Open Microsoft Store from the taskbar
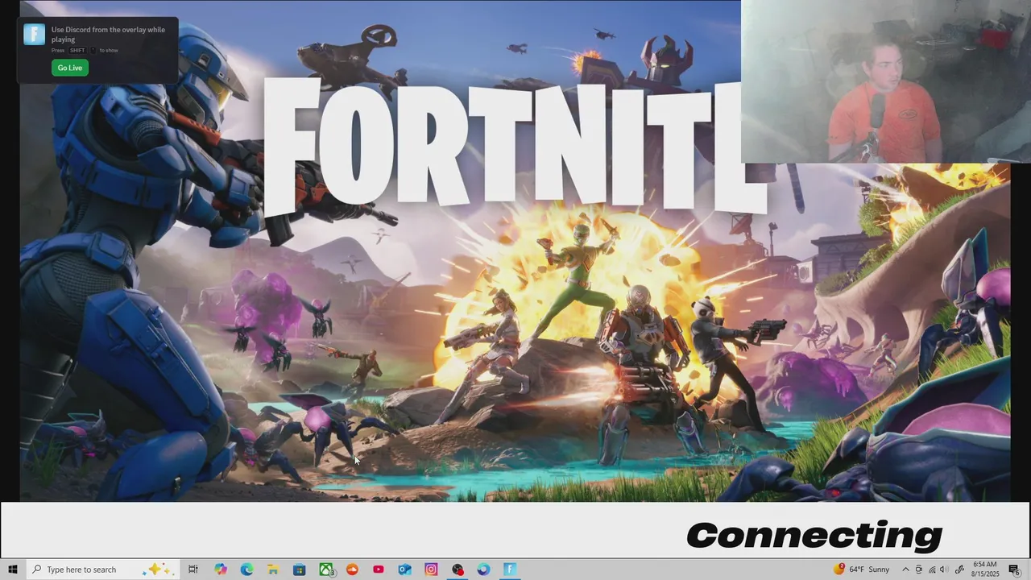Screen dimensions: 1031x580 click(299, 570)
